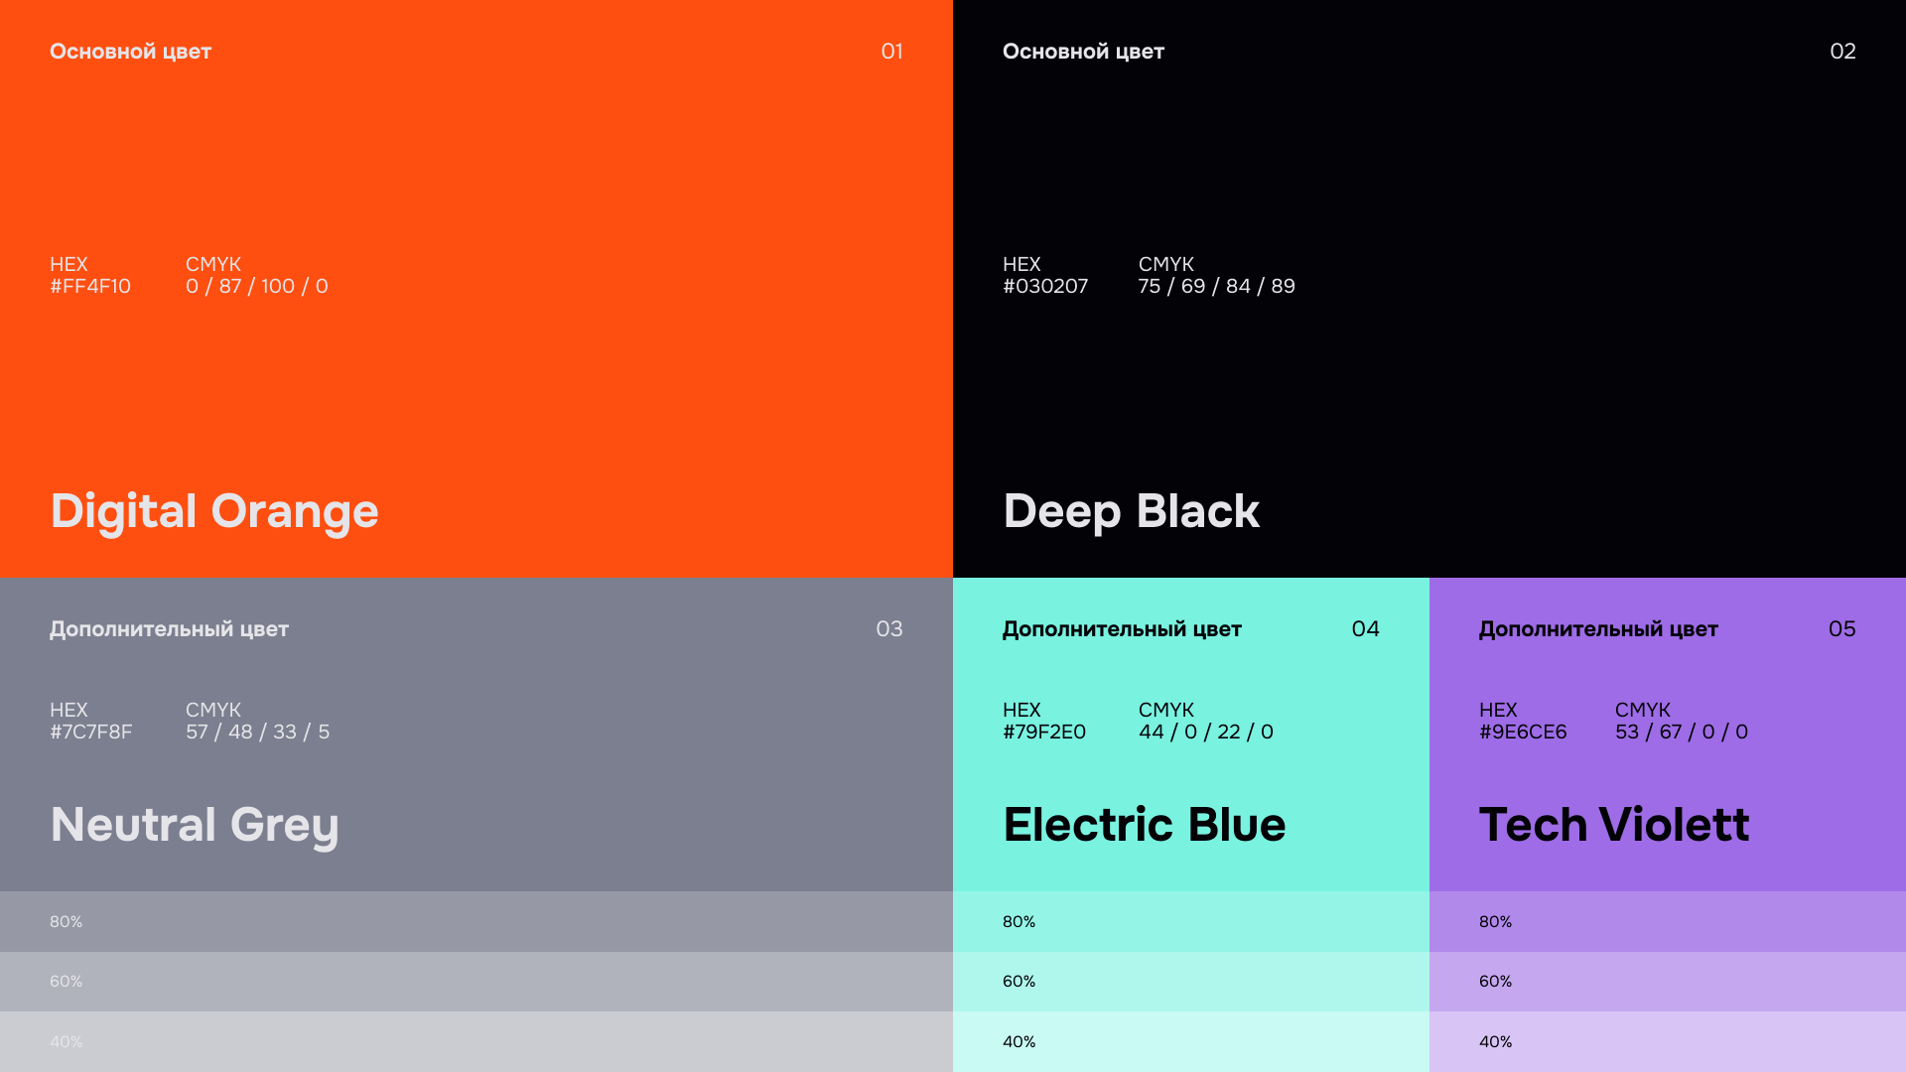Select the #79F2E0 hex value
Image resolution: width=1906 pixels, height=1072 pixels.
[1044, 732]
